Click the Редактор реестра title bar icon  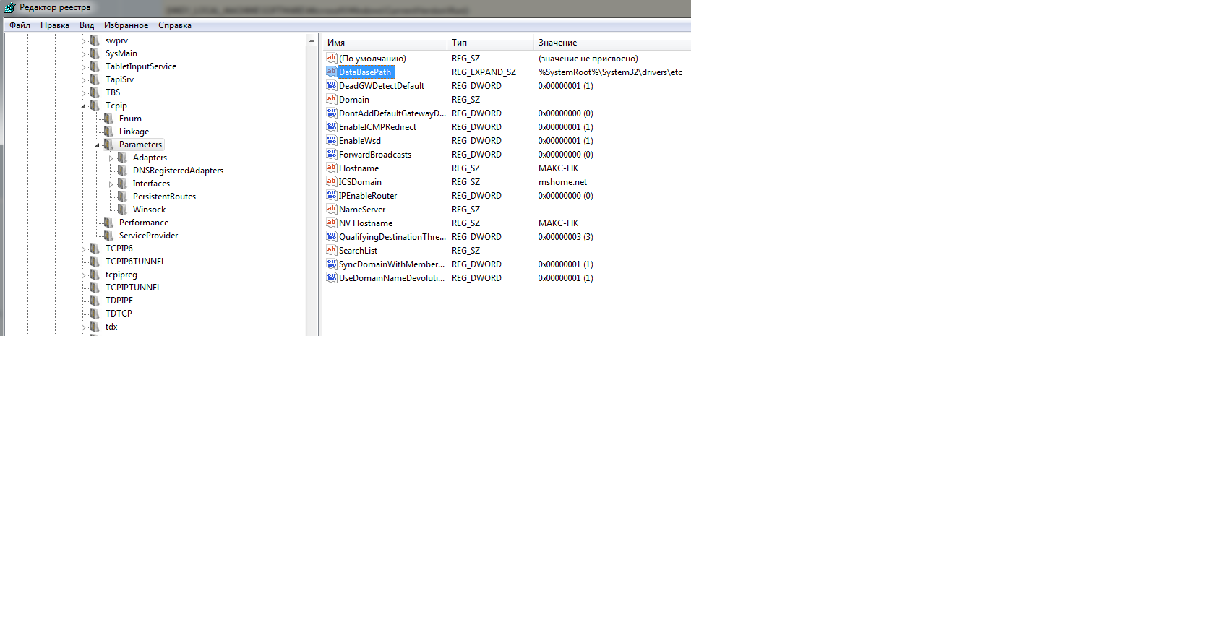tap(9, 8)
